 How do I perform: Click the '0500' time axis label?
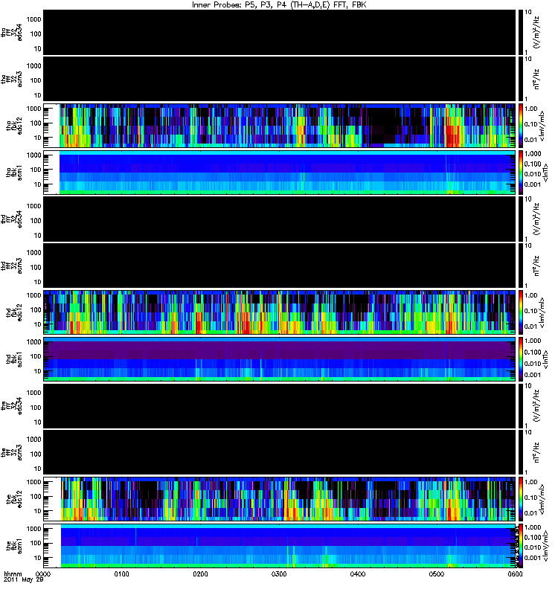437,574
